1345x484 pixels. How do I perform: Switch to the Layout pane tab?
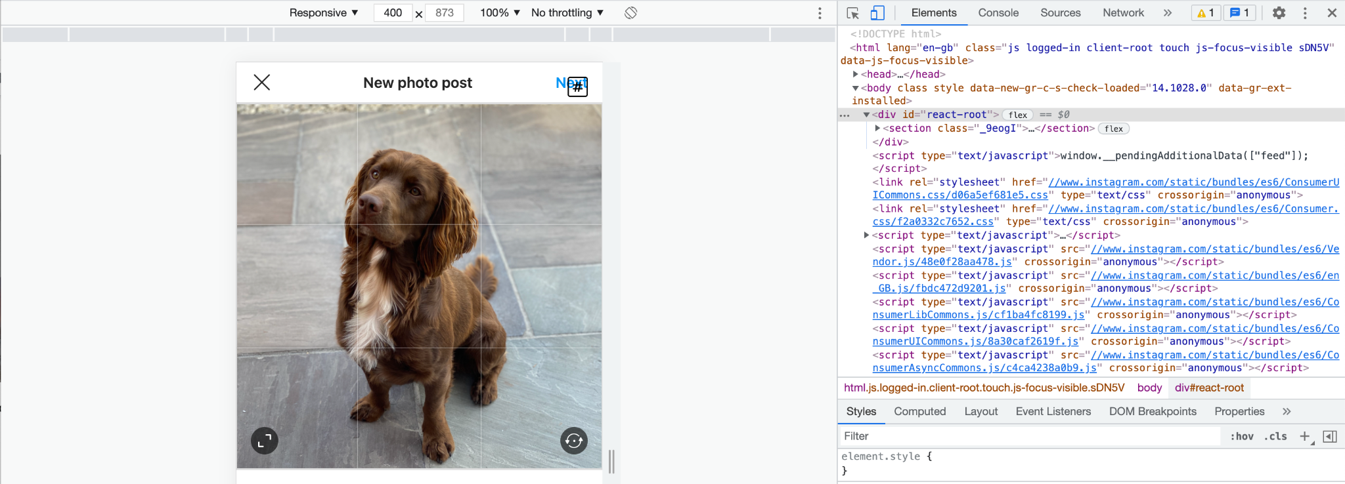click(x=981, y=411)
